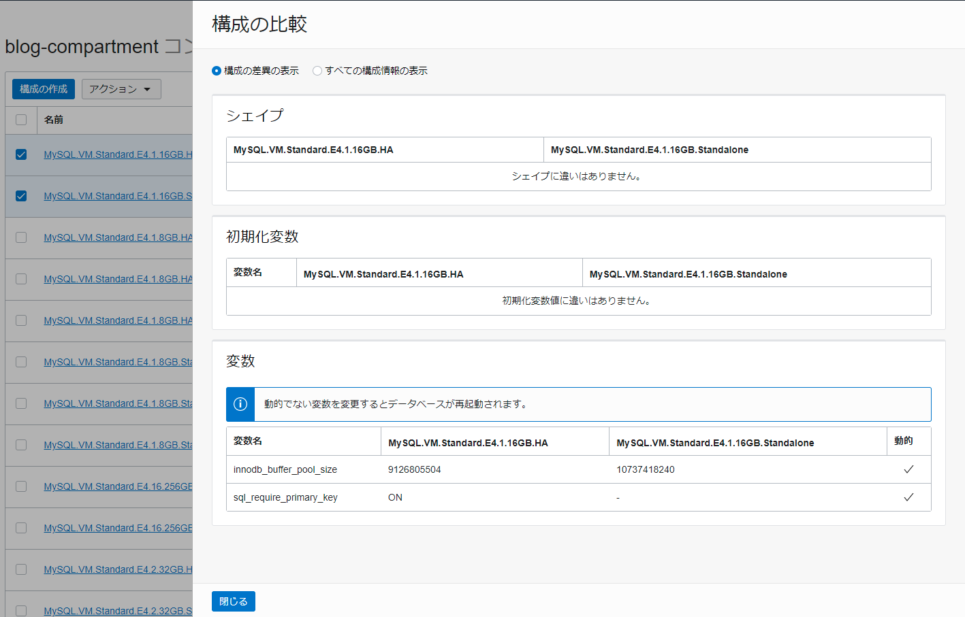Click the 16GB.HA header in シェイプ table
Screen dimensions: 965x617
[x=313, y=150]
